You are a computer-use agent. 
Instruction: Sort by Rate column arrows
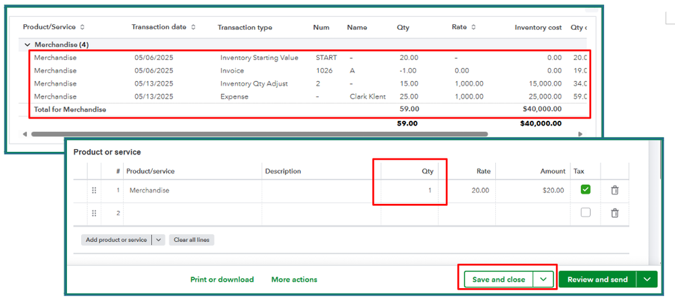point(473,27)
